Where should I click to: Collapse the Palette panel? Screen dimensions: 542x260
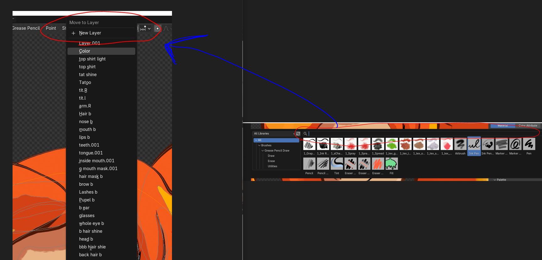(495, 180)
